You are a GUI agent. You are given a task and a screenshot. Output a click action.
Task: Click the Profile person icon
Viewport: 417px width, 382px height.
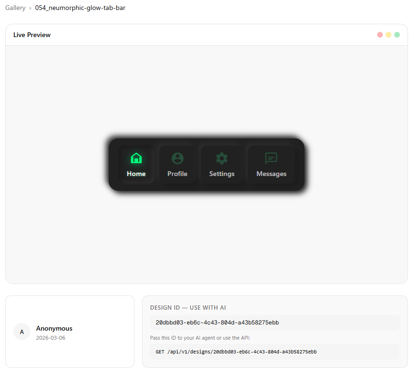point(177,158)
